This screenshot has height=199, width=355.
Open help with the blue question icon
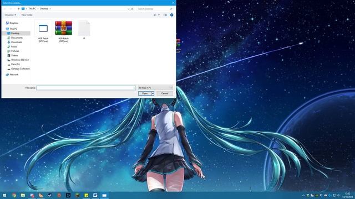pyautogui.click(x=171, y=15)
